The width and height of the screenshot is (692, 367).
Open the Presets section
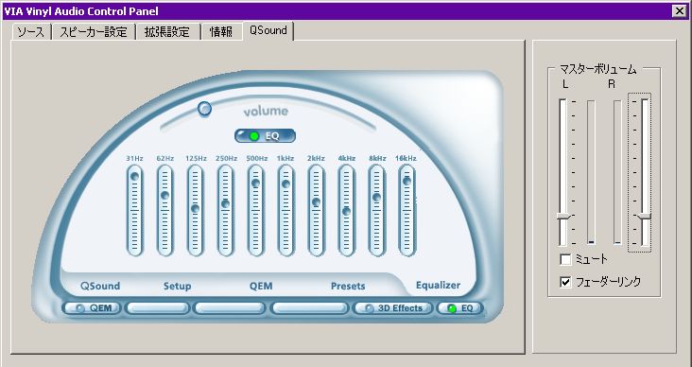(348, 287)
